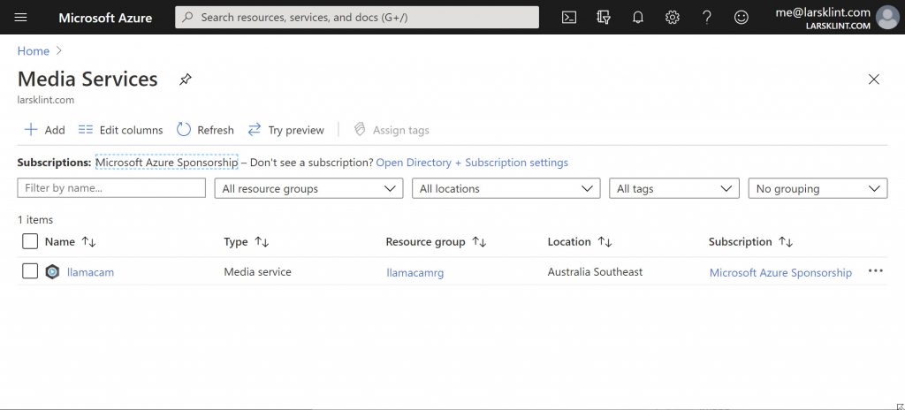Click the Subscription column header

[x=740, y=241]
